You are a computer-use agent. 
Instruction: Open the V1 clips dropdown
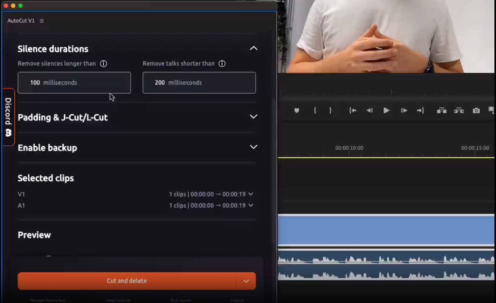click(251, 194)
